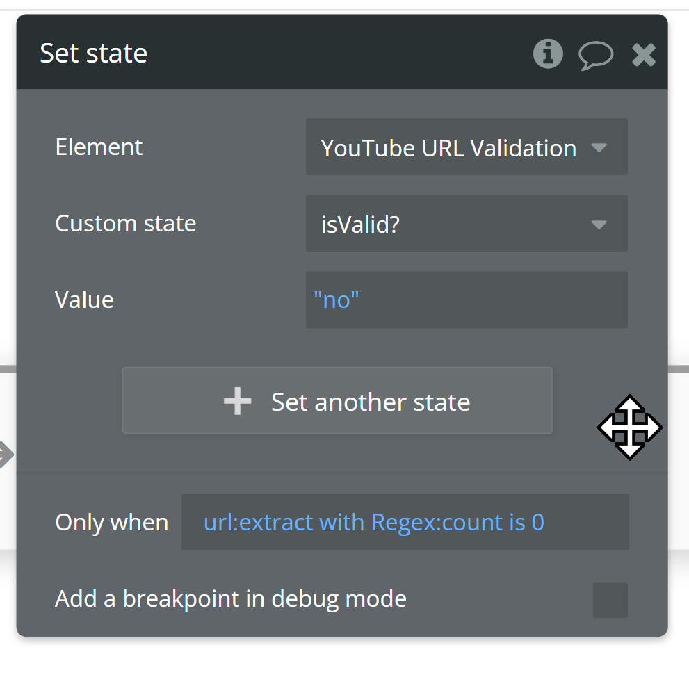Expand the Custom state dropdown arrow
This screenshot has height=677, width=689.
[599, 224]
